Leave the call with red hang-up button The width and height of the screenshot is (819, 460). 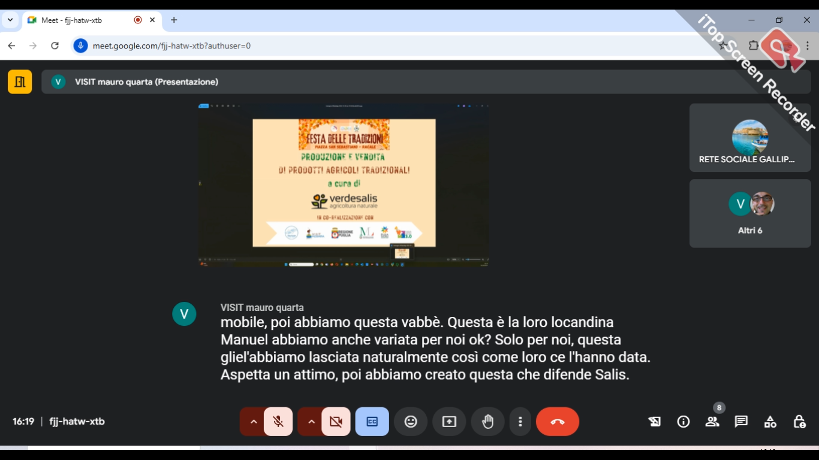(x=558, y=422)
